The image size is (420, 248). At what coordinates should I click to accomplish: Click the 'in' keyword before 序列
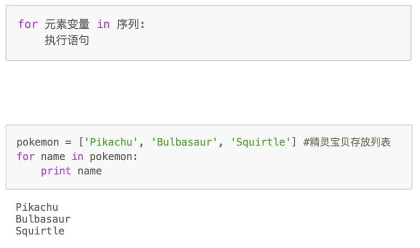click(103, 24)
